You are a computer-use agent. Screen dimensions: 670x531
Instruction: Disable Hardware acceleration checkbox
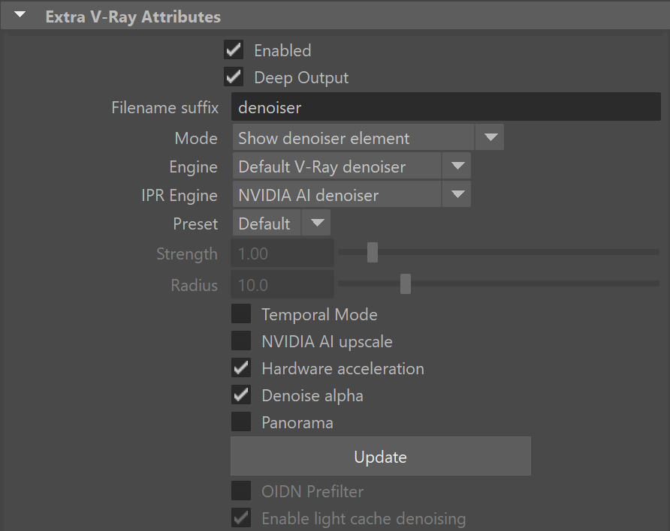[241, 368]
